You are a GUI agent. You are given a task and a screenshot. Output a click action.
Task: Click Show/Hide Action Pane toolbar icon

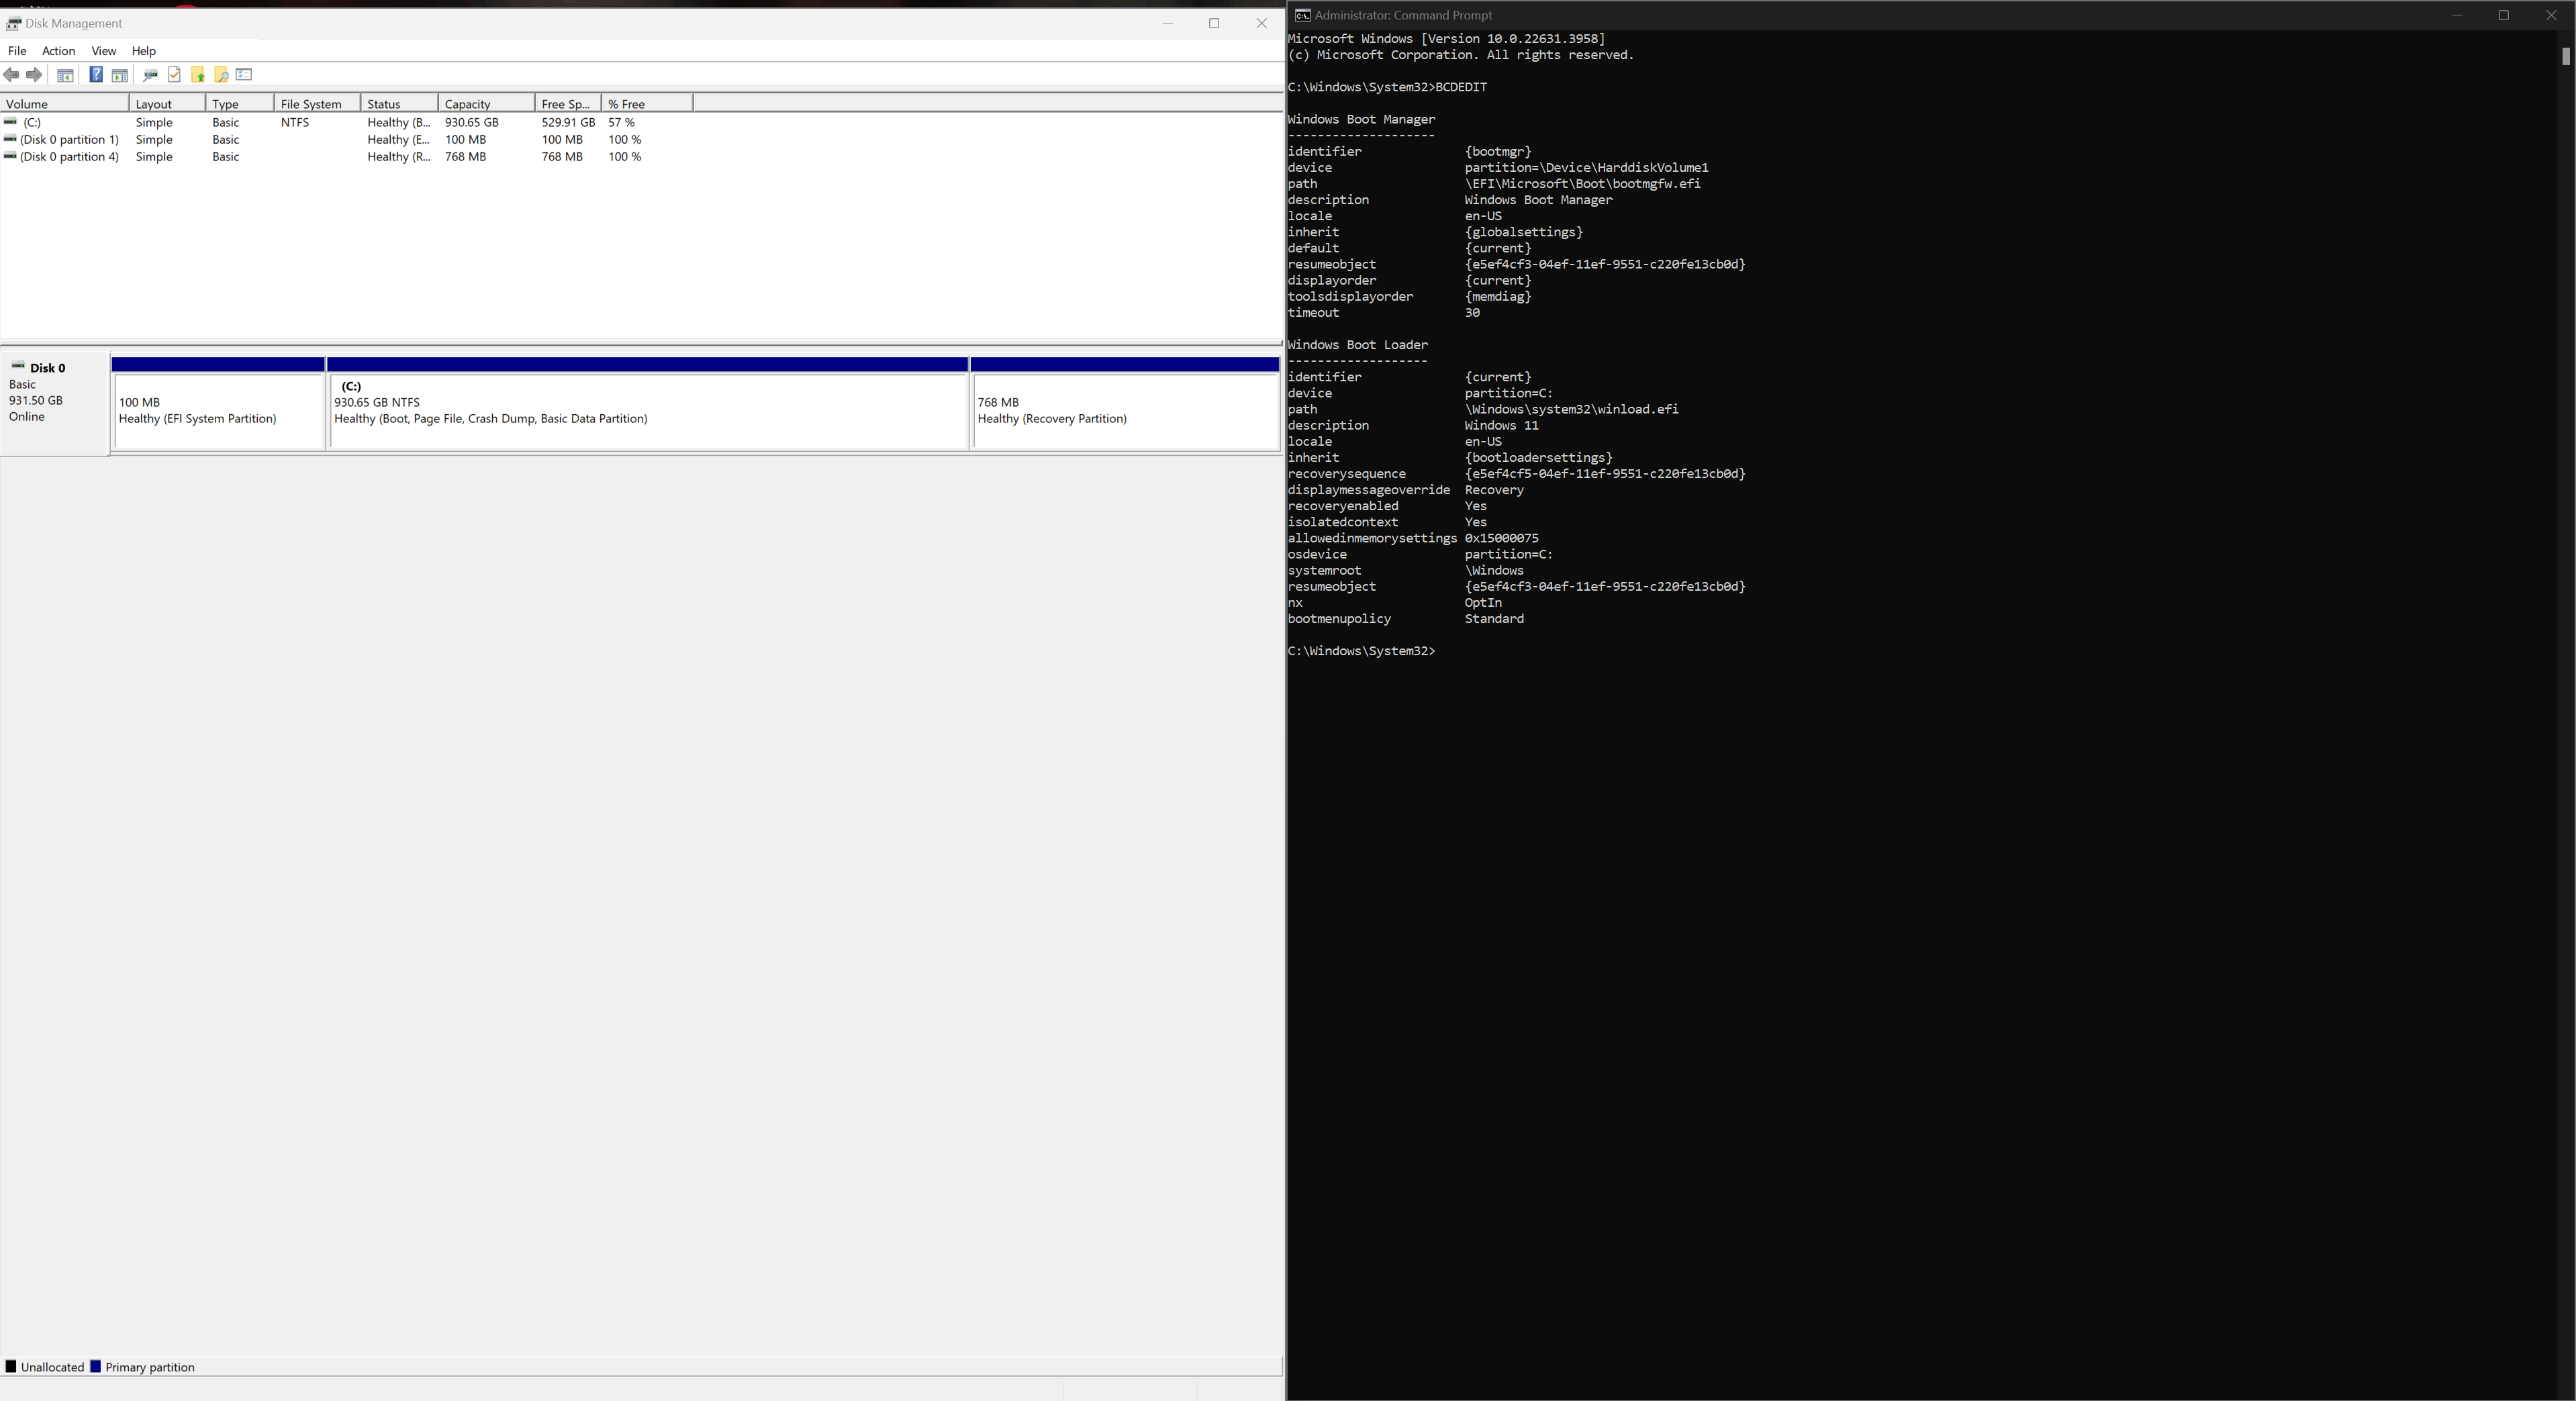[x=120, y=75]
